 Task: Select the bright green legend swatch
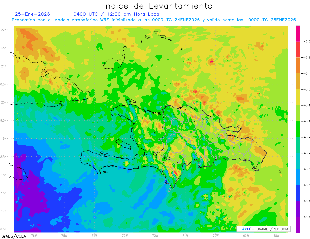tap(298, 129)
